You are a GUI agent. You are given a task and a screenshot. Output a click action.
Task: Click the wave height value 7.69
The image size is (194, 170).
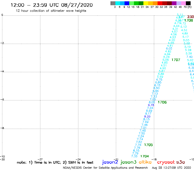(x=145, y=122)
